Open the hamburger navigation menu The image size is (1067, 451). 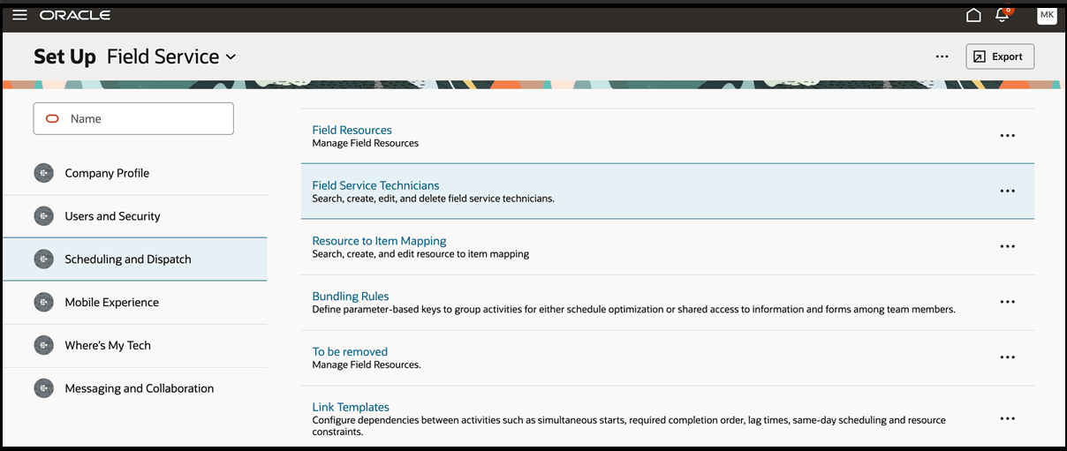coord(19,15)
